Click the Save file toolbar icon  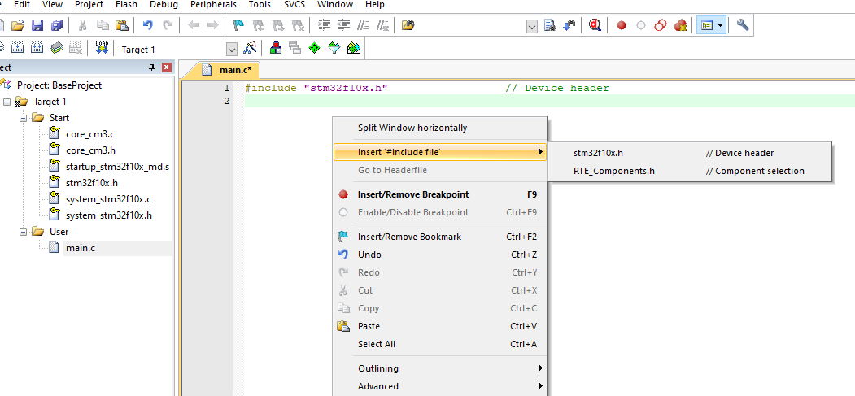[37, 25]
